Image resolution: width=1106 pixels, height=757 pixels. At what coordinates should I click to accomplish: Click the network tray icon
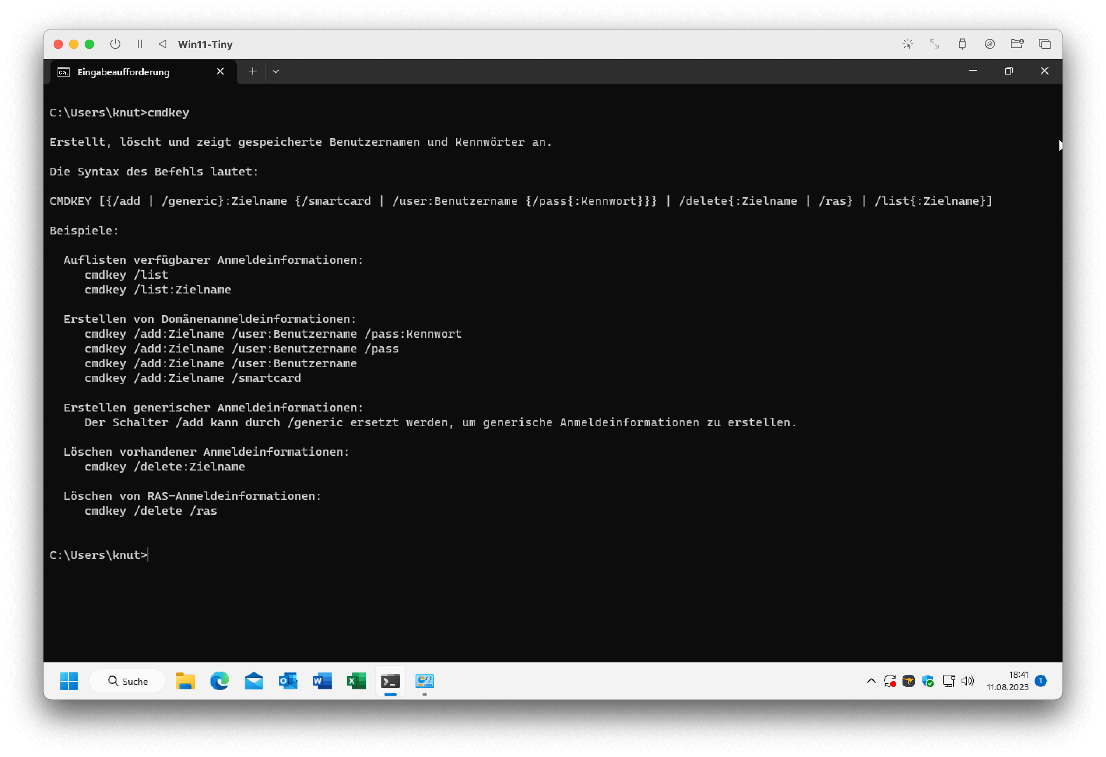click(x=948, y=681)
